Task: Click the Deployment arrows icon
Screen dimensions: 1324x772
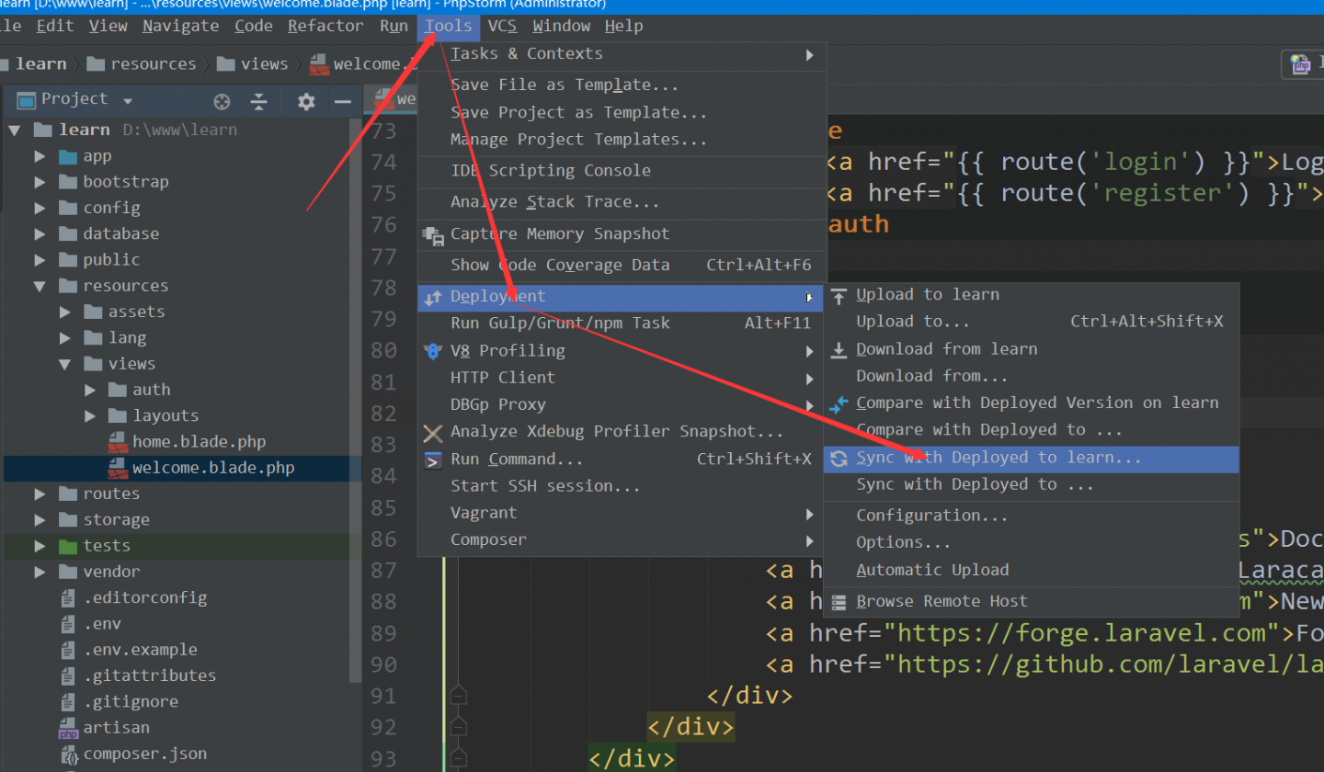Action: point(433,297)
